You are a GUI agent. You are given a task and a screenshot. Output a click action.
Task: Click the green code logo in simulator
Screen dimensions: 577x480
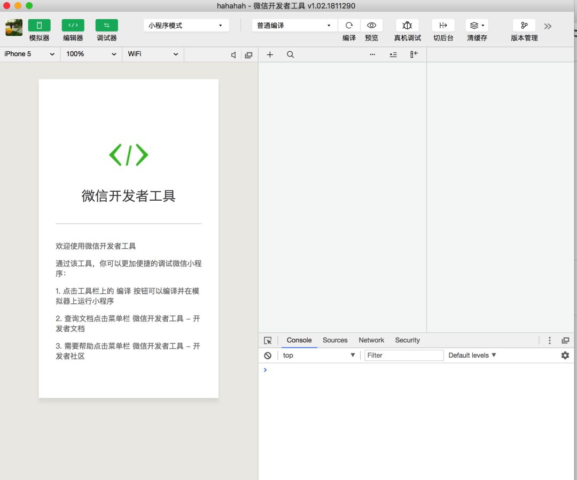point(128,155)
